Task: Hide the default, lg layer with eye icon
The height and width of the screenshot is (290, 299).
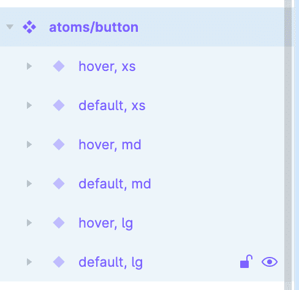Action: pos(270,262)
